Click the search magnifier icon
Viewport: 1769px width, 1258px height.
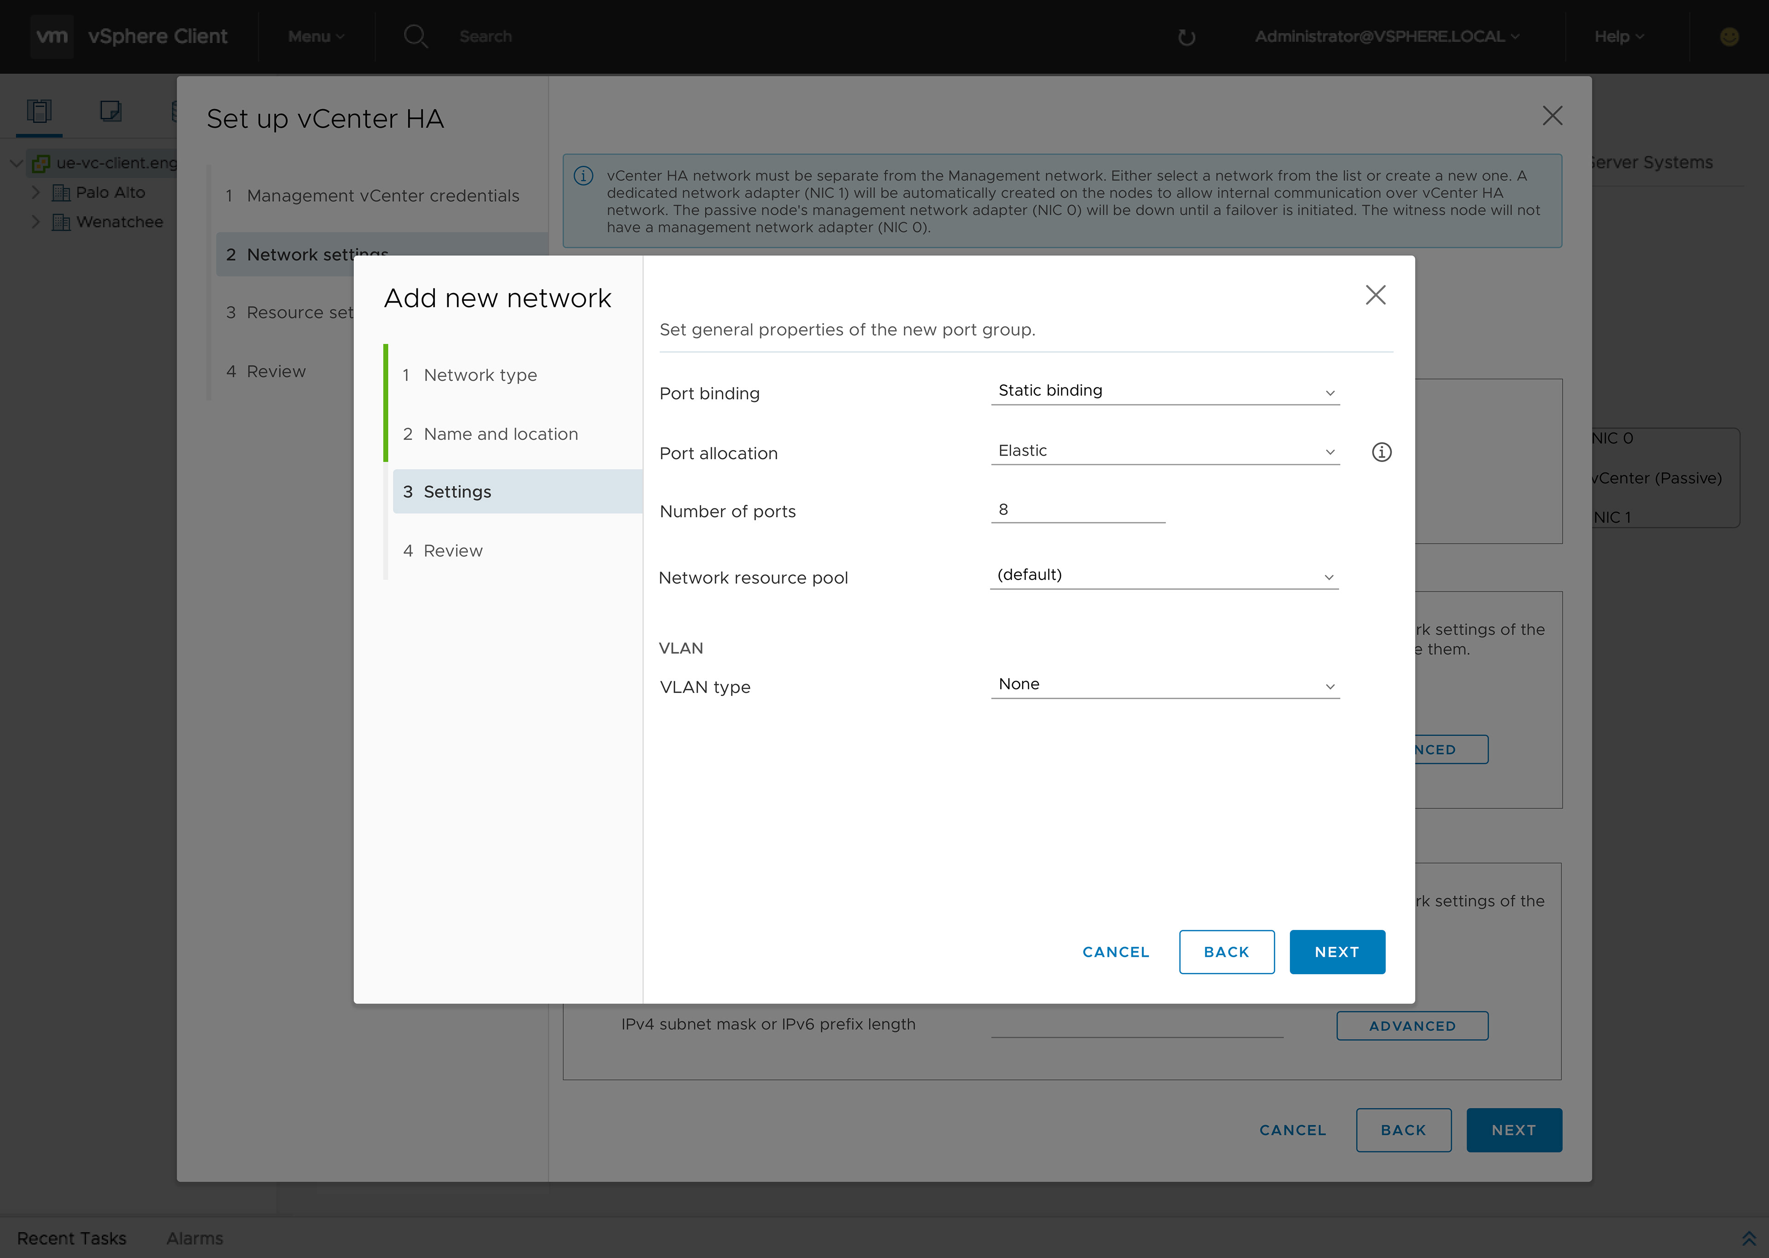[416, 36]
